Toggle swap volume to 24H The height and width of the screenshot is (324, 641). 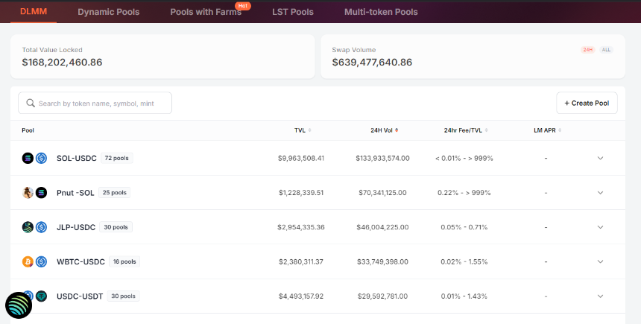pyautogui.click(x=588, y=50)
